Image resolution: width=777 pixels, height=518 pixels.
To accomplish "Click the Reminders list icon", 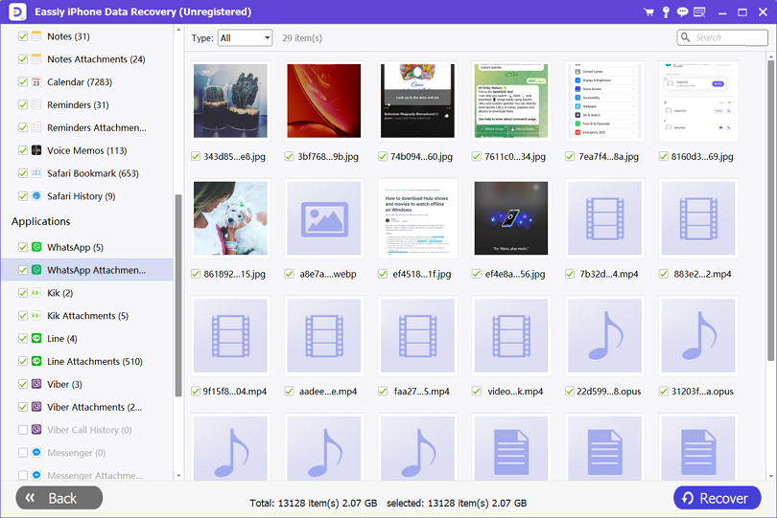I will coord(36,104).
